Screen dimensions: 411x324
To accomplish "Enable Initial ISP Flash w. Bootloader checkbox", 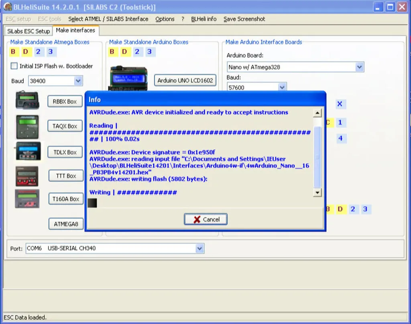I will [14, 66].
